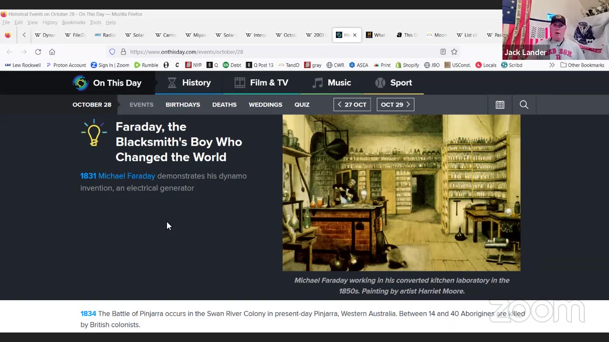Switch to the Birthdays tab
This screenshot has width=609, height=342.
coord(183,104)
